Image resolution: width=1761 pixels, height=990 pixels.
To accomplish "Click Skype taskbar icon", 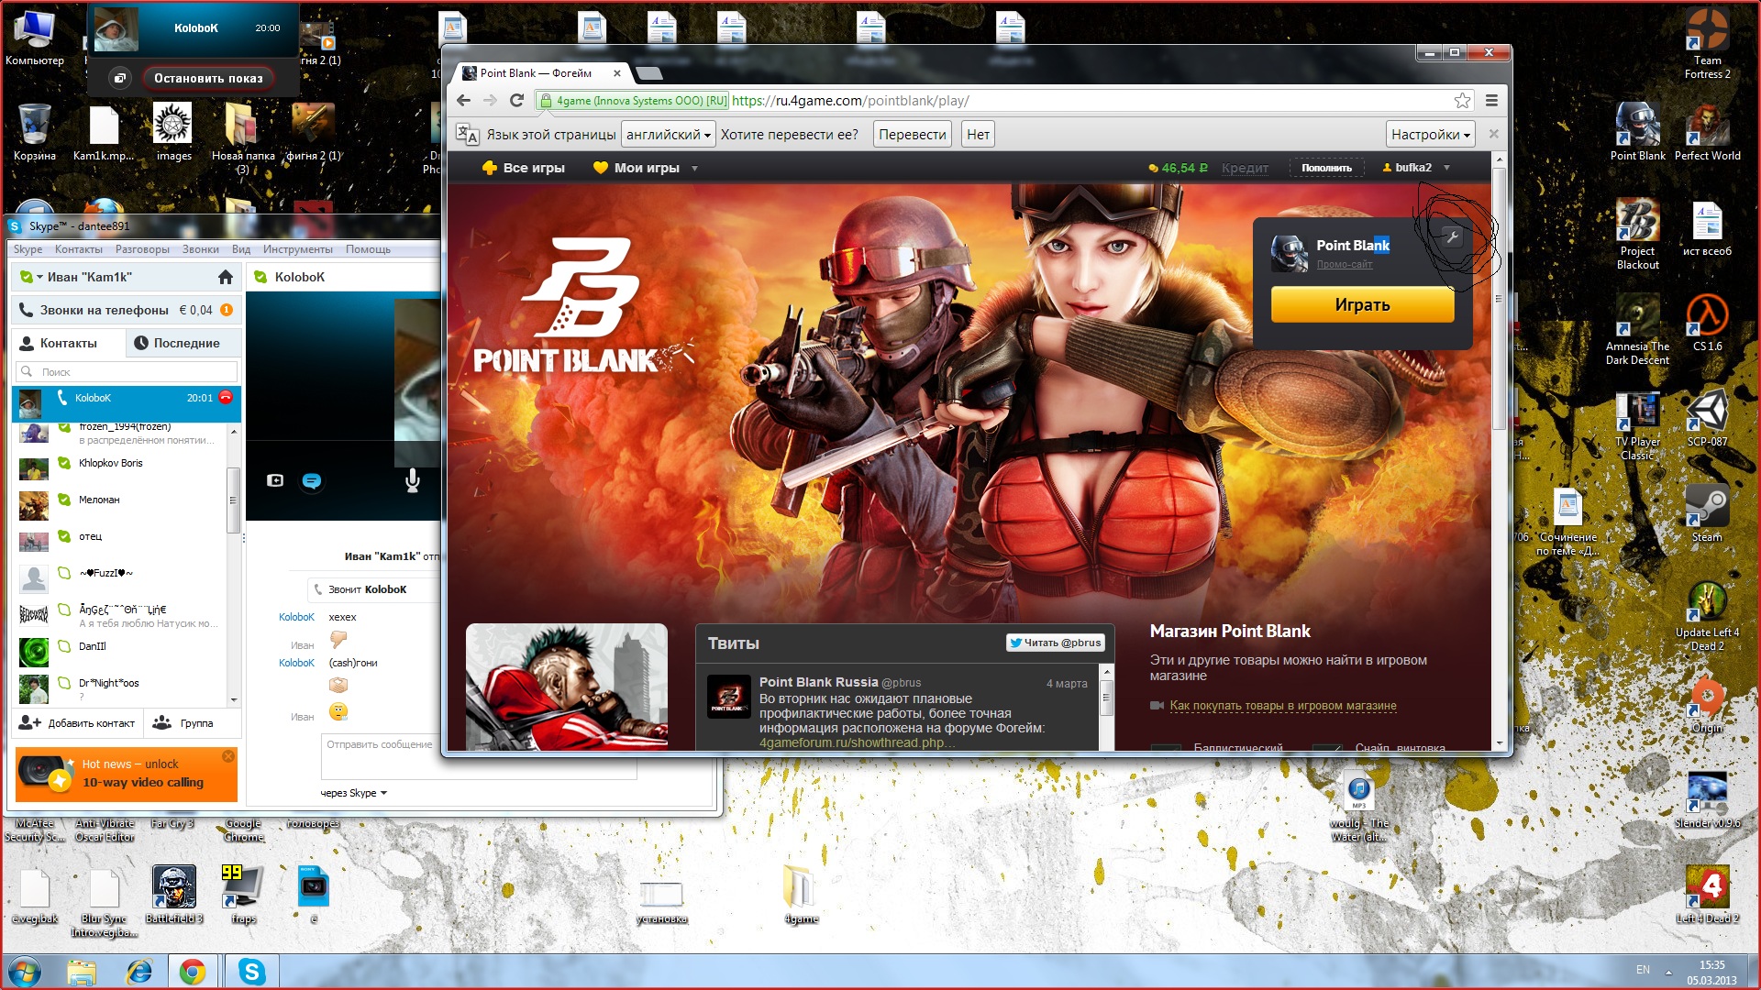I will [251, 972].
